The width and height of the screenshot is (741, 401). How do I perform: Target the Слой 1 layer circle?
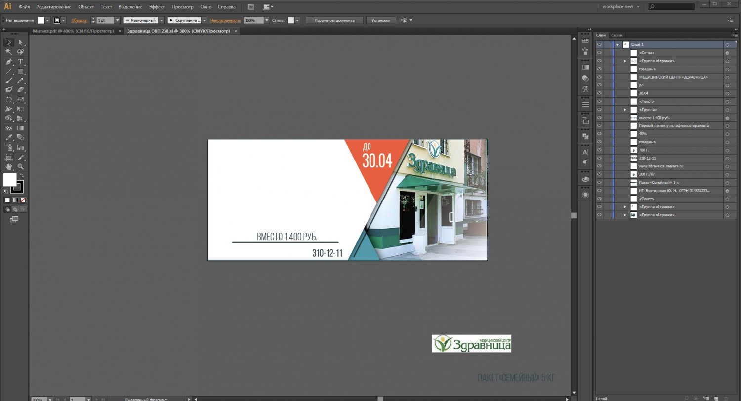click(727, 44)
